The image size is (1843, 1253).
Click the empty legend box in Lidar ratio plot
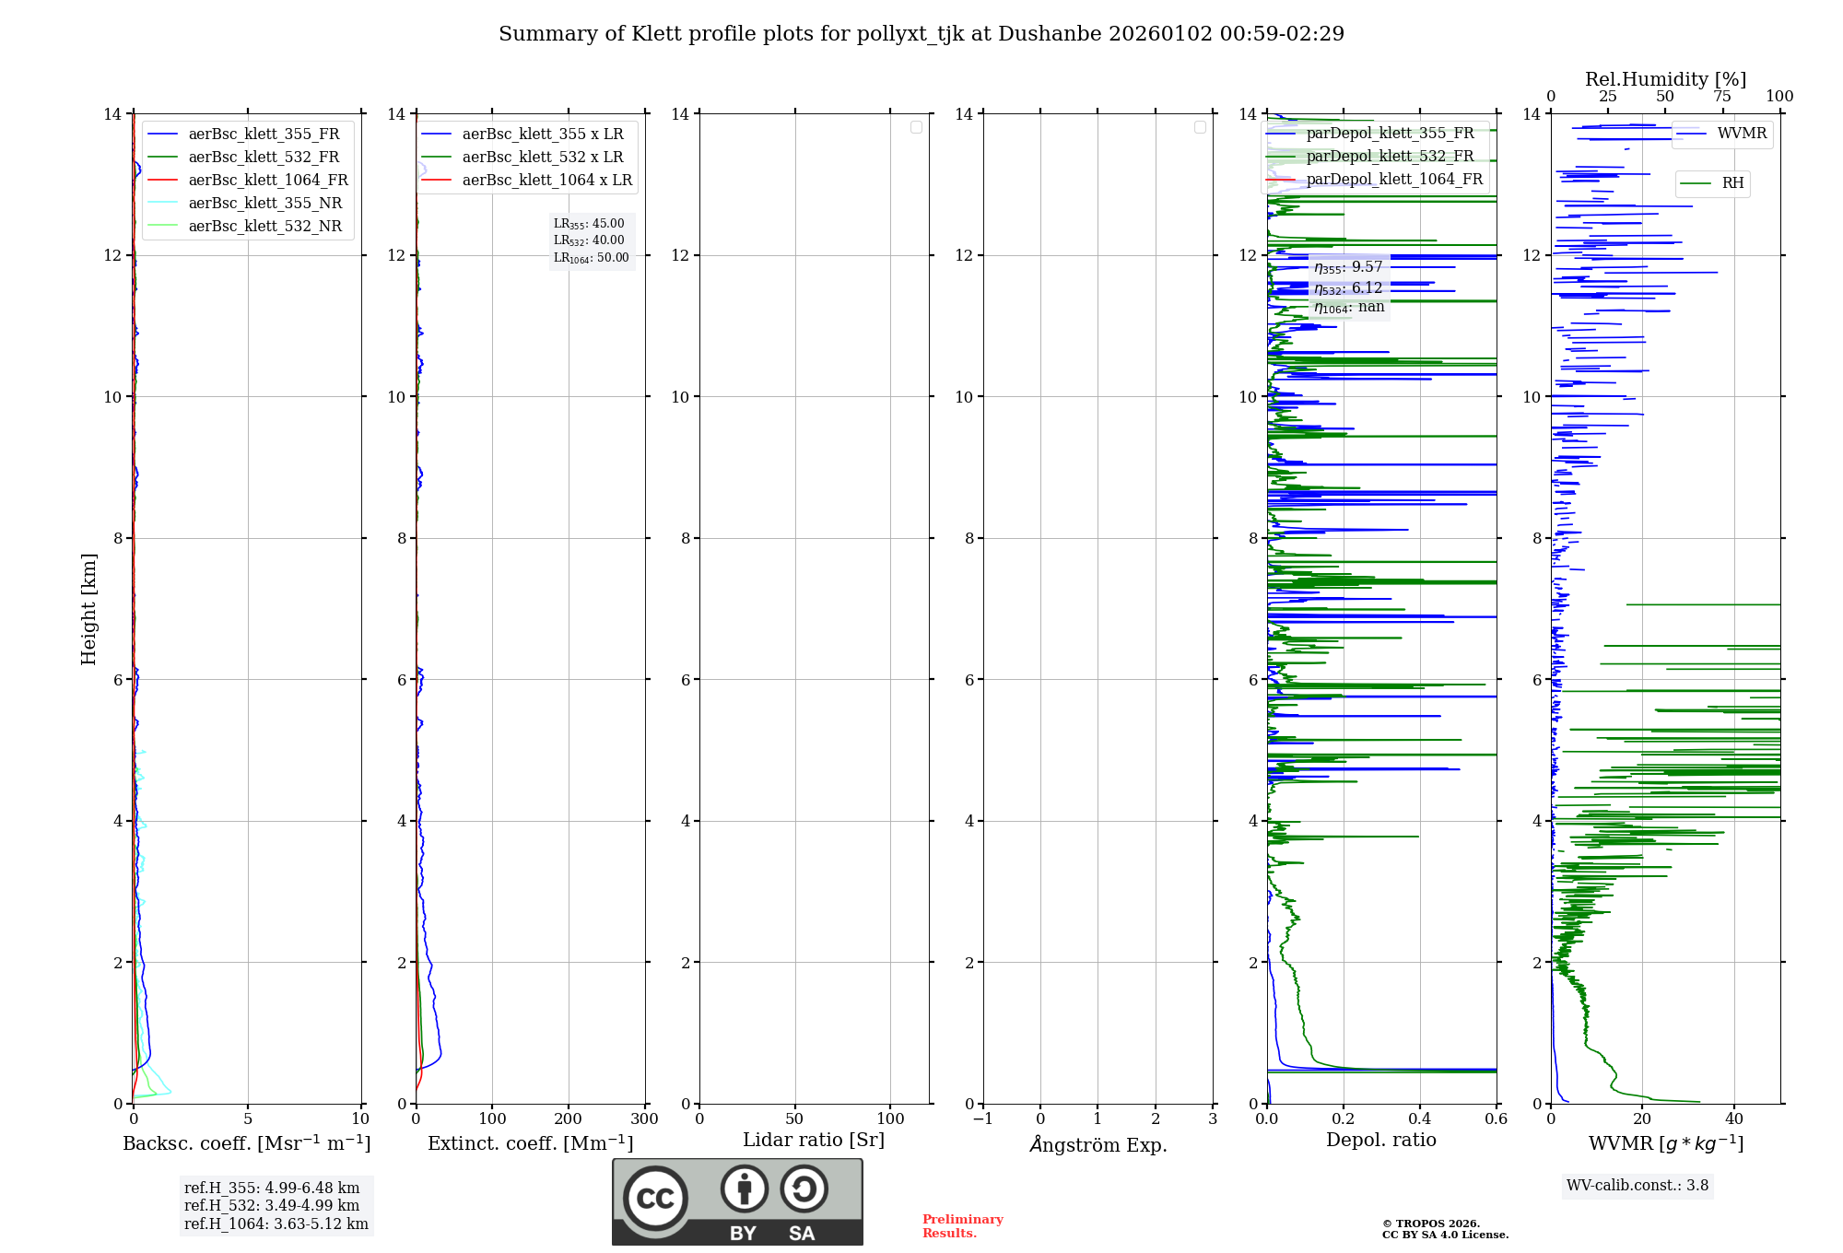[x=916, y=127]
